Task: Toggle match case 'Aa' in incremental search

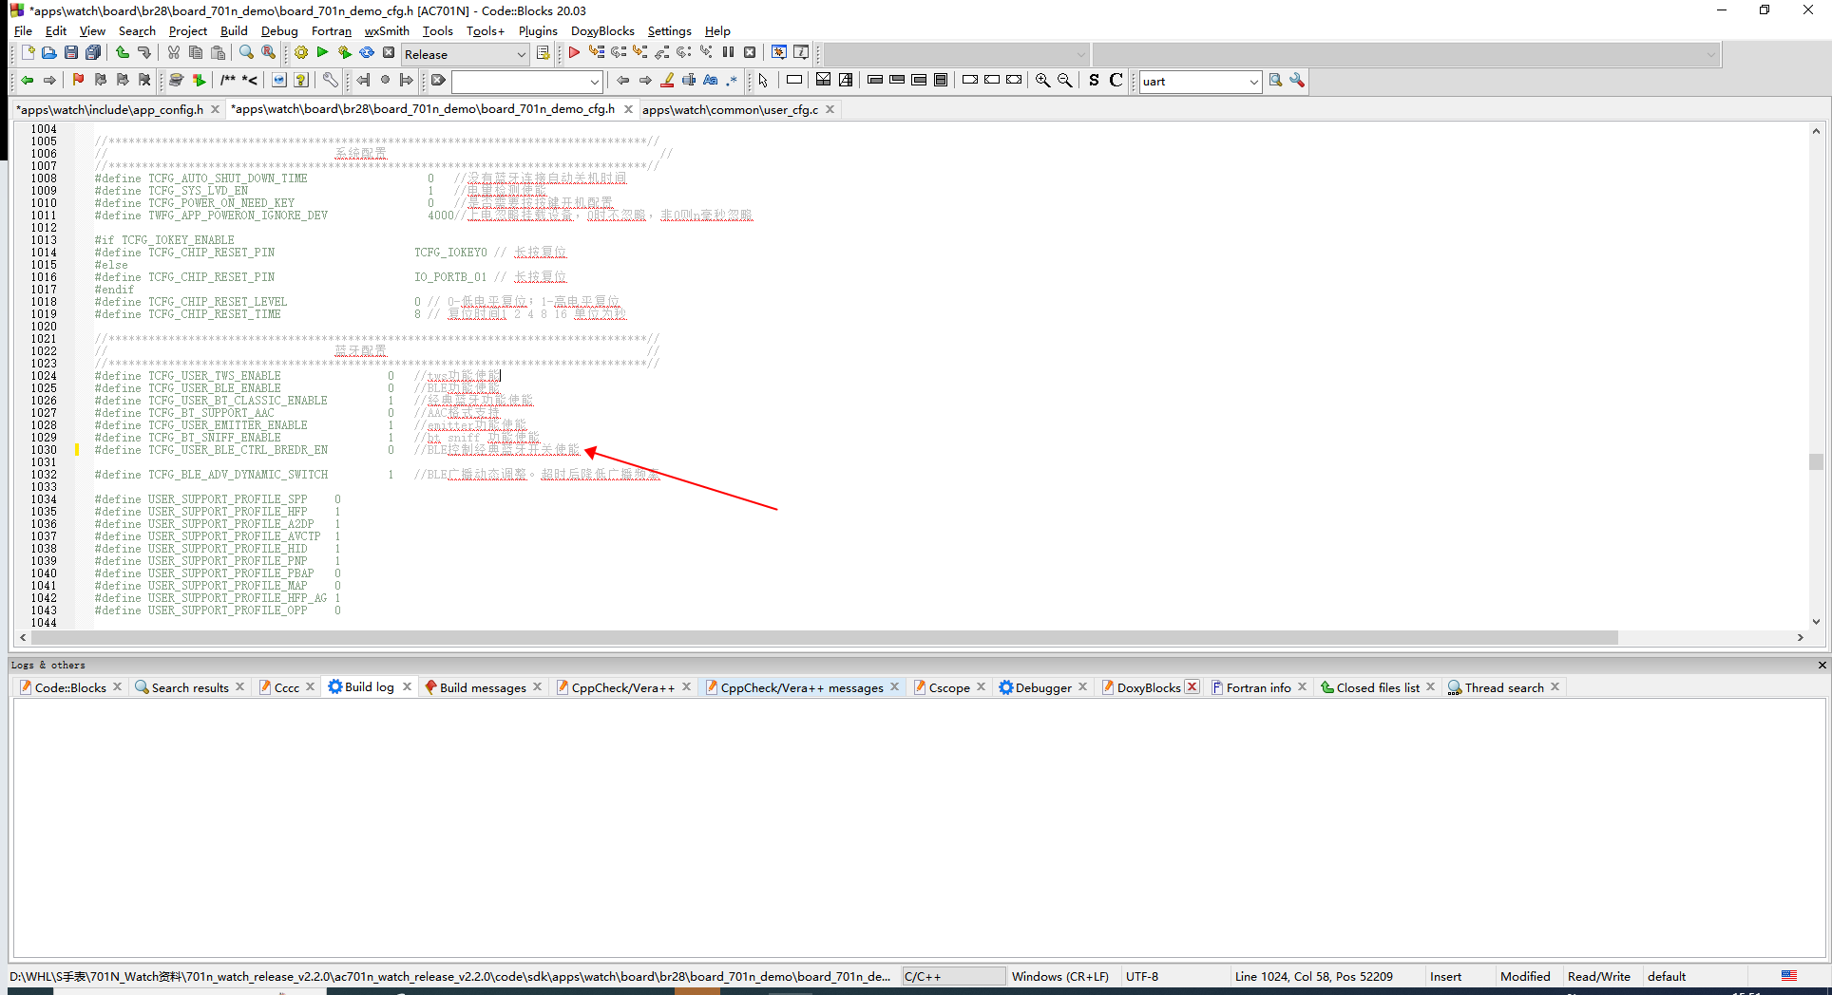Action: 710,81
